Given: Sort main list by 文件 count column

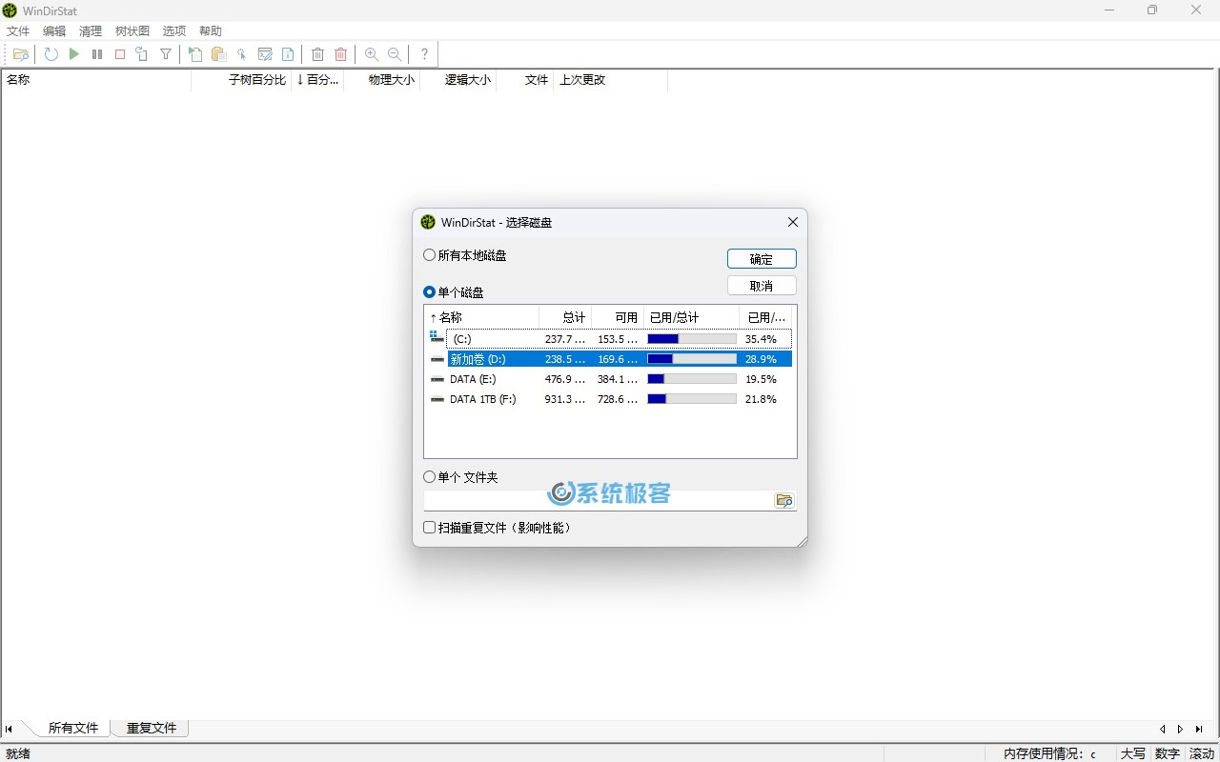Looking at the screenshot, I should coord(525,80).
